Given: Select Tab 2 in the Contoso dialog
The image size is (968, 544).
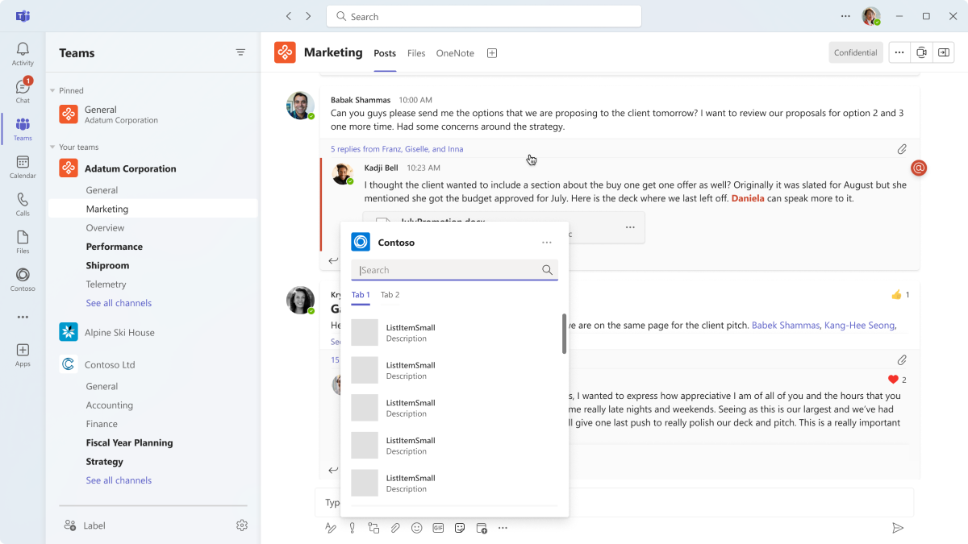Looking at the screenshot, I should click(390, 294).
